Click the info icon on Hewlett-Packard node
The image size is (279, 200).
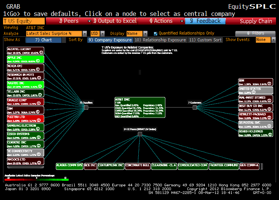click(270, 117)
